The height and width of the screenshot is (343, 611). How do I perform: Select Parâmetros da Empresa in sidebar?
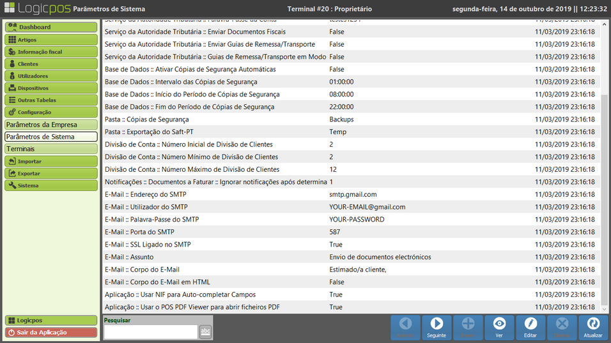[x=50, y=125]
